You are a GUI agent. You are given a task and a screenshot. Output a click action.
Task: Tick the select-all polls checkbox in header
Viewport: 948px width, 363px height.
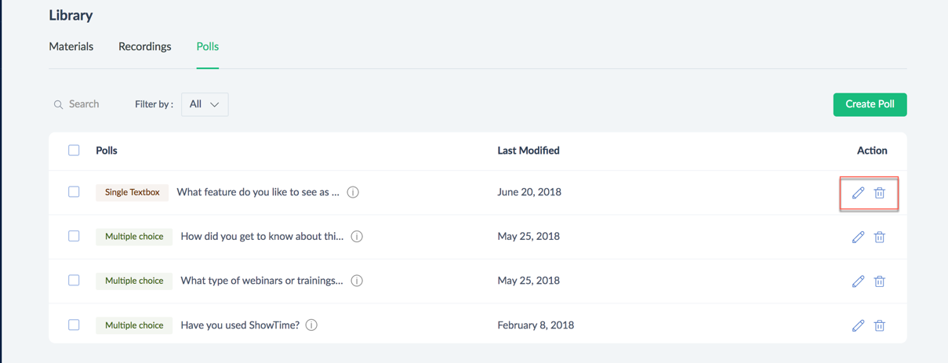point(74,151)
